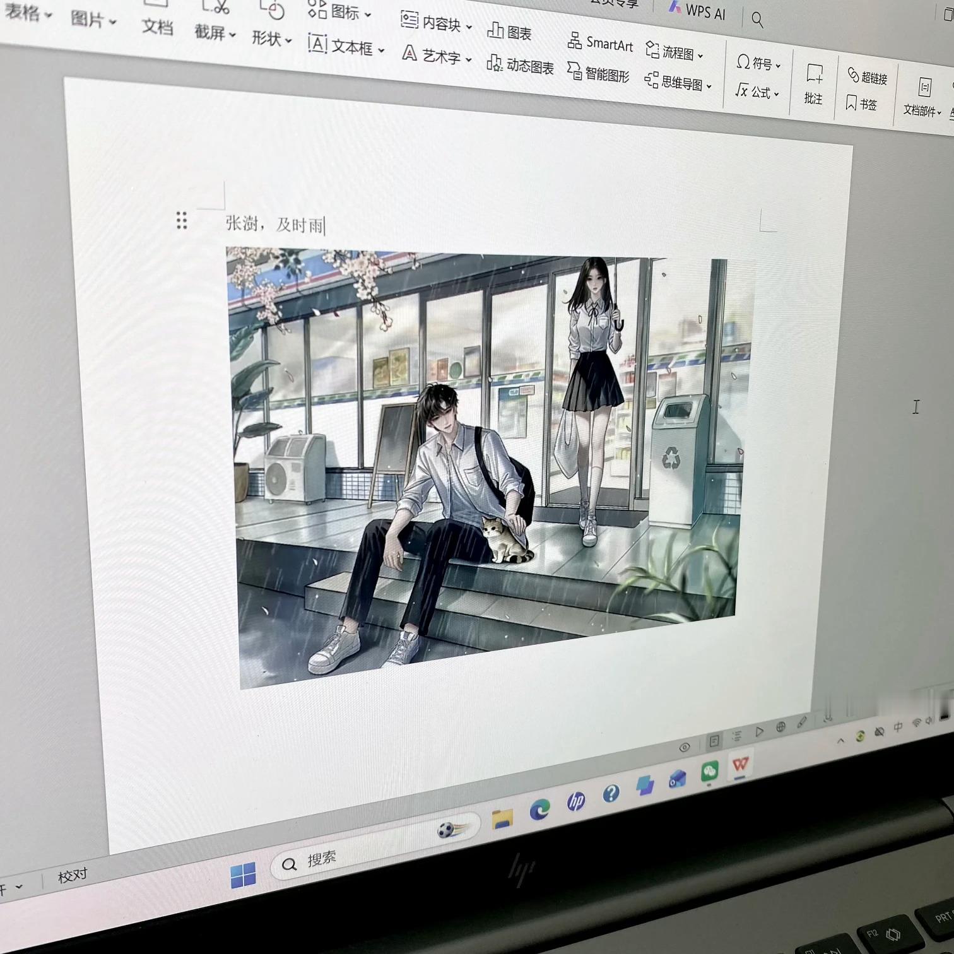
Task: Open 动态图表 dynamic chart tool
Action: point(520,64)
